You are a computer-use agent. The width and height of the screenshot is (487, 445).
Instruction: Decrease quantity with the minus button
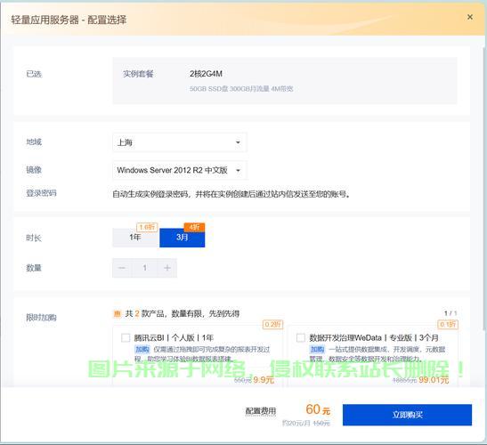tap(122, 268)
